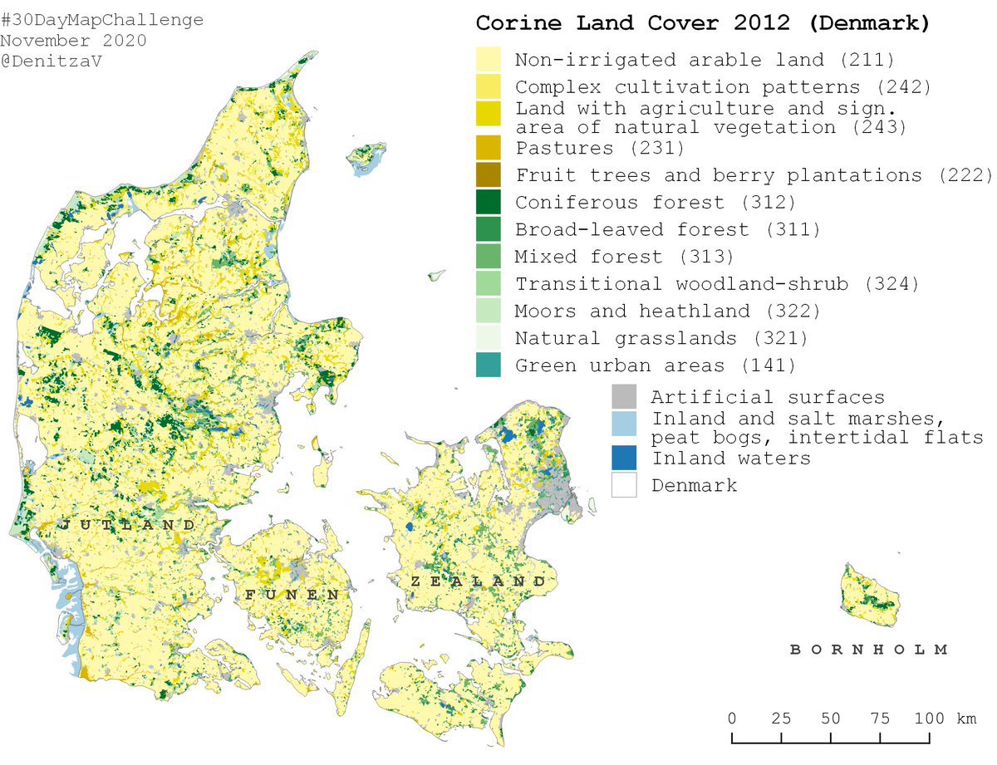Click the Moors and heathland swatch

click(x=488, y=311)
